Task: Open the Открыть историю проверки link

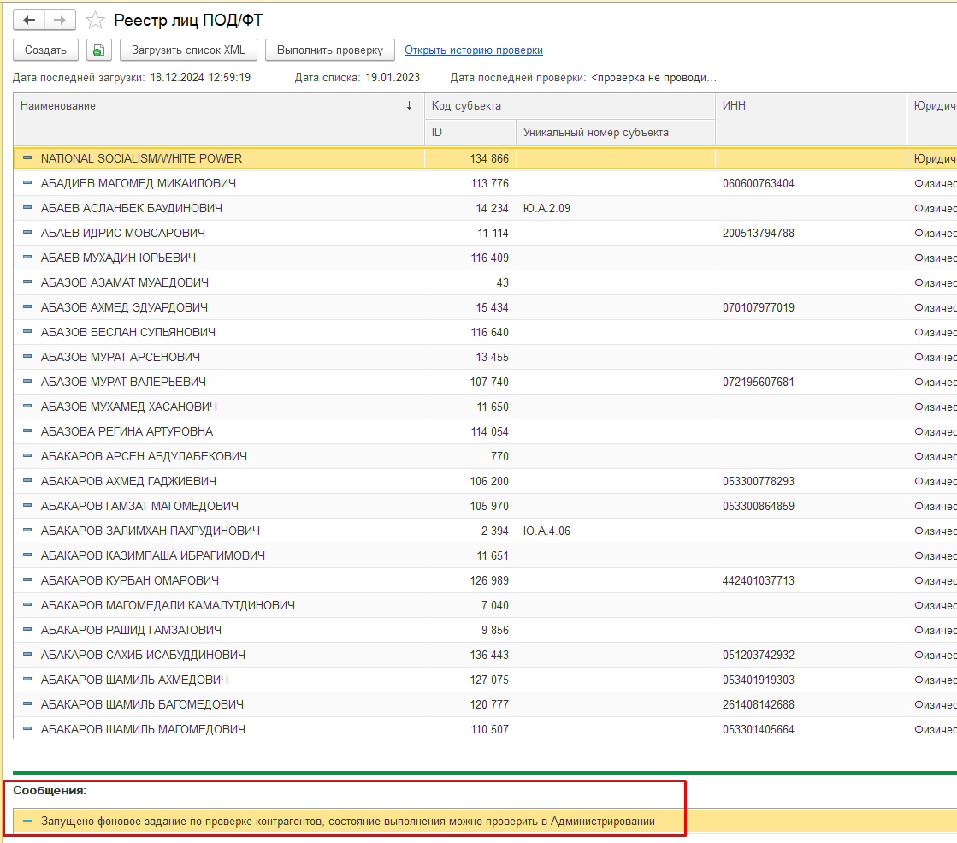Action: click(474, 50)
